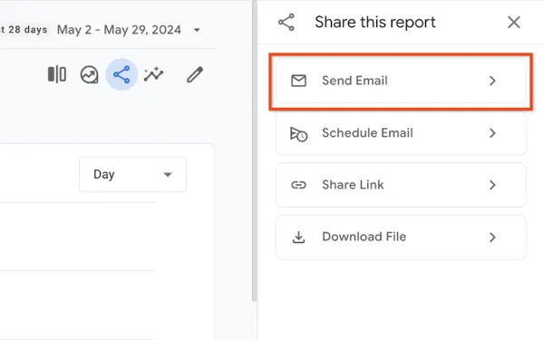
Task: Select the Download File option
Action: click(401, 238)
